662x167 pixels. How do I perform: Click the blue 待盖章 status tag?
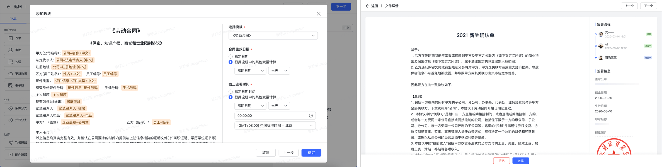point(648,58)
